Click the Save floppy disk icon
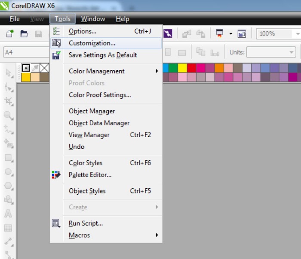The height and width of the screenshot is (259, 301). [x=38, y=34]
